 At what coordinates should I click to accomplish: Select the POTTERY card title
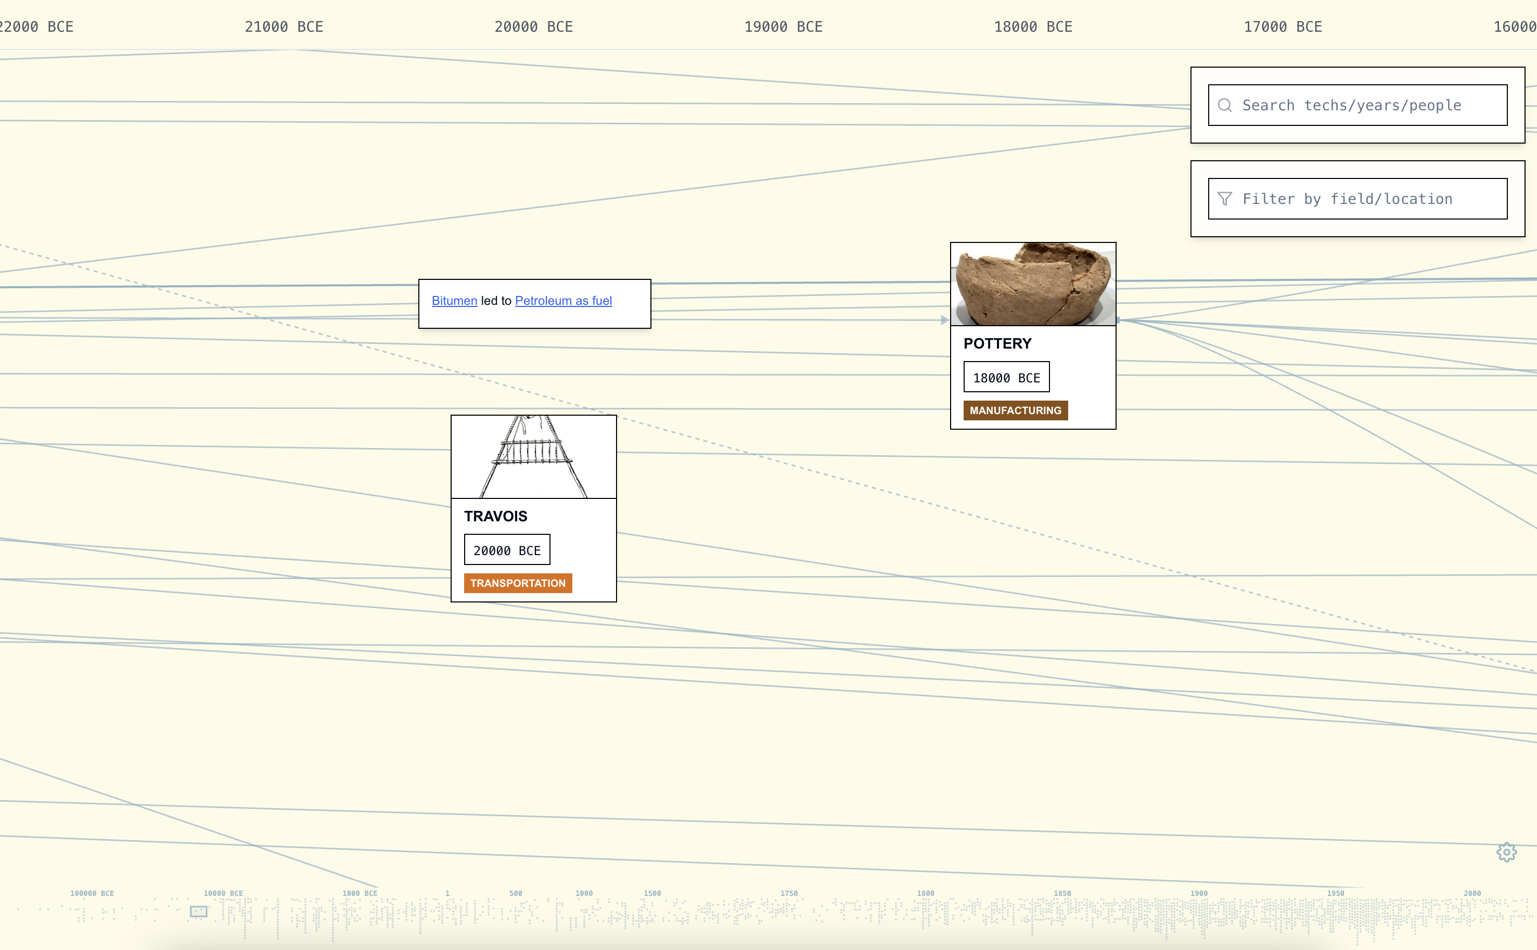[x=997, y=344]
